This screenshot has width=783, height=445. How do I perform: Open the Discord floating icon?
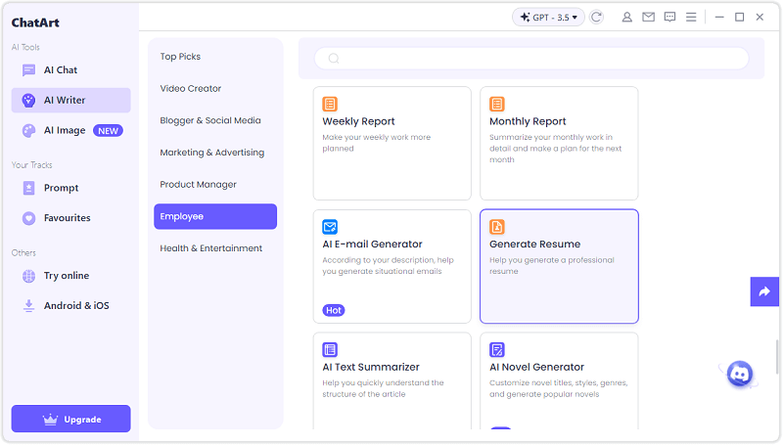(740, 374)
